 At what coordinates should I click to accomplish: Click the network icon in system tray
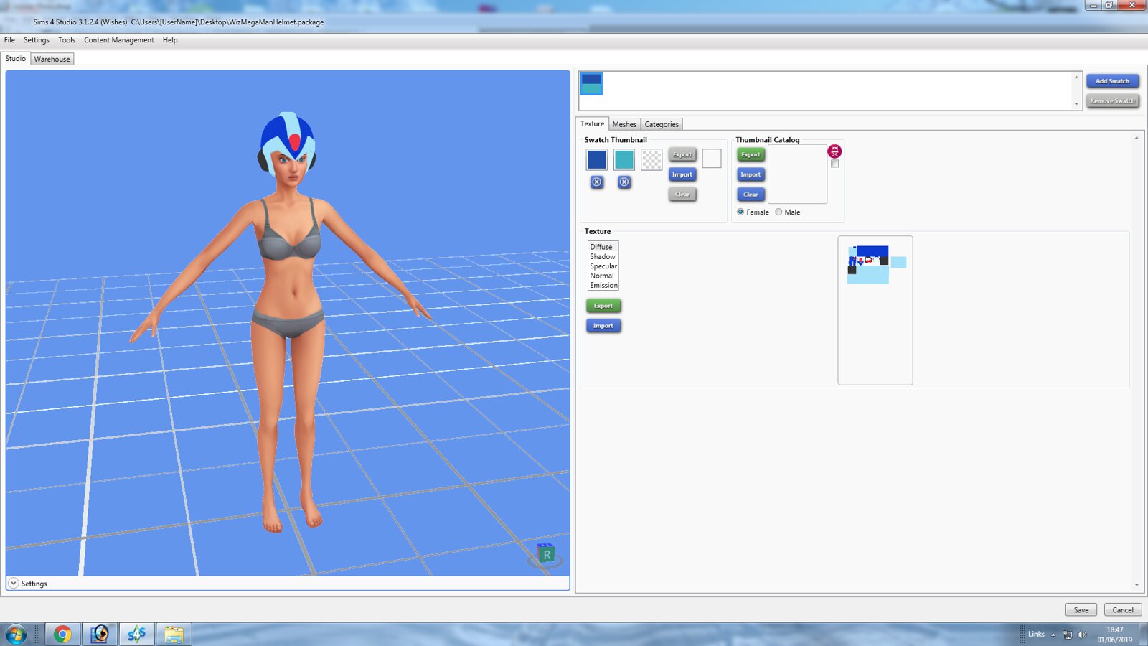click(x=1068, y=635)
